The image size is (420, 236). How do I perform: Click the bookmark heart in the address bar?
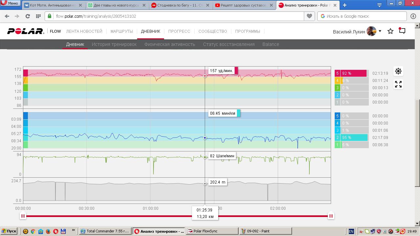pos(309,16)
